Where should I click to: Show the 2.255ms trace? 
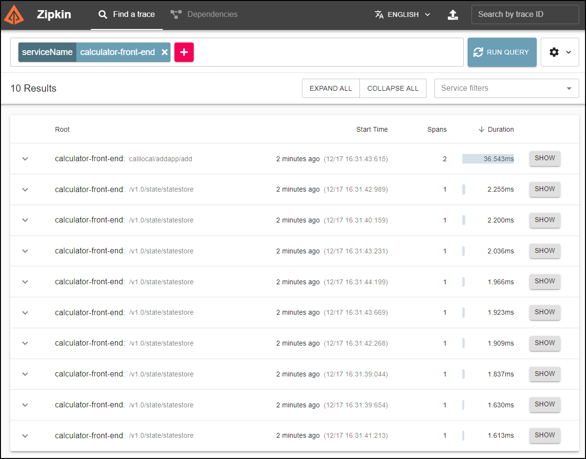pos(545,189)
